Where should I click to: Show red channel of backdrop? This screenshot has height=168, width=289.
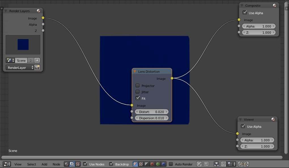(152, 164)
